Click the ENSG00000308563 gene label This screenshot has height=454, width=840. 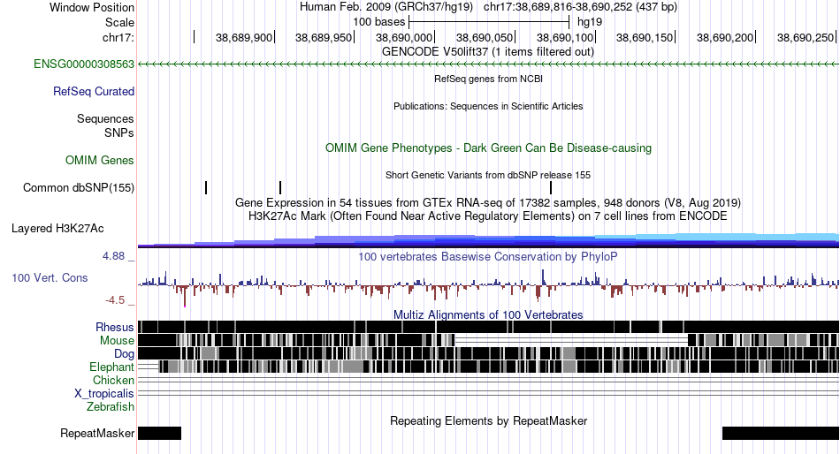point(84,64)
